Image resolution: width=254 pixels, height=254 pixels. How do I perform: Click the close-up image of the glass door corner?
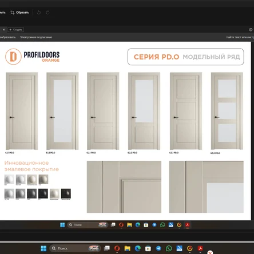[207, 186]
